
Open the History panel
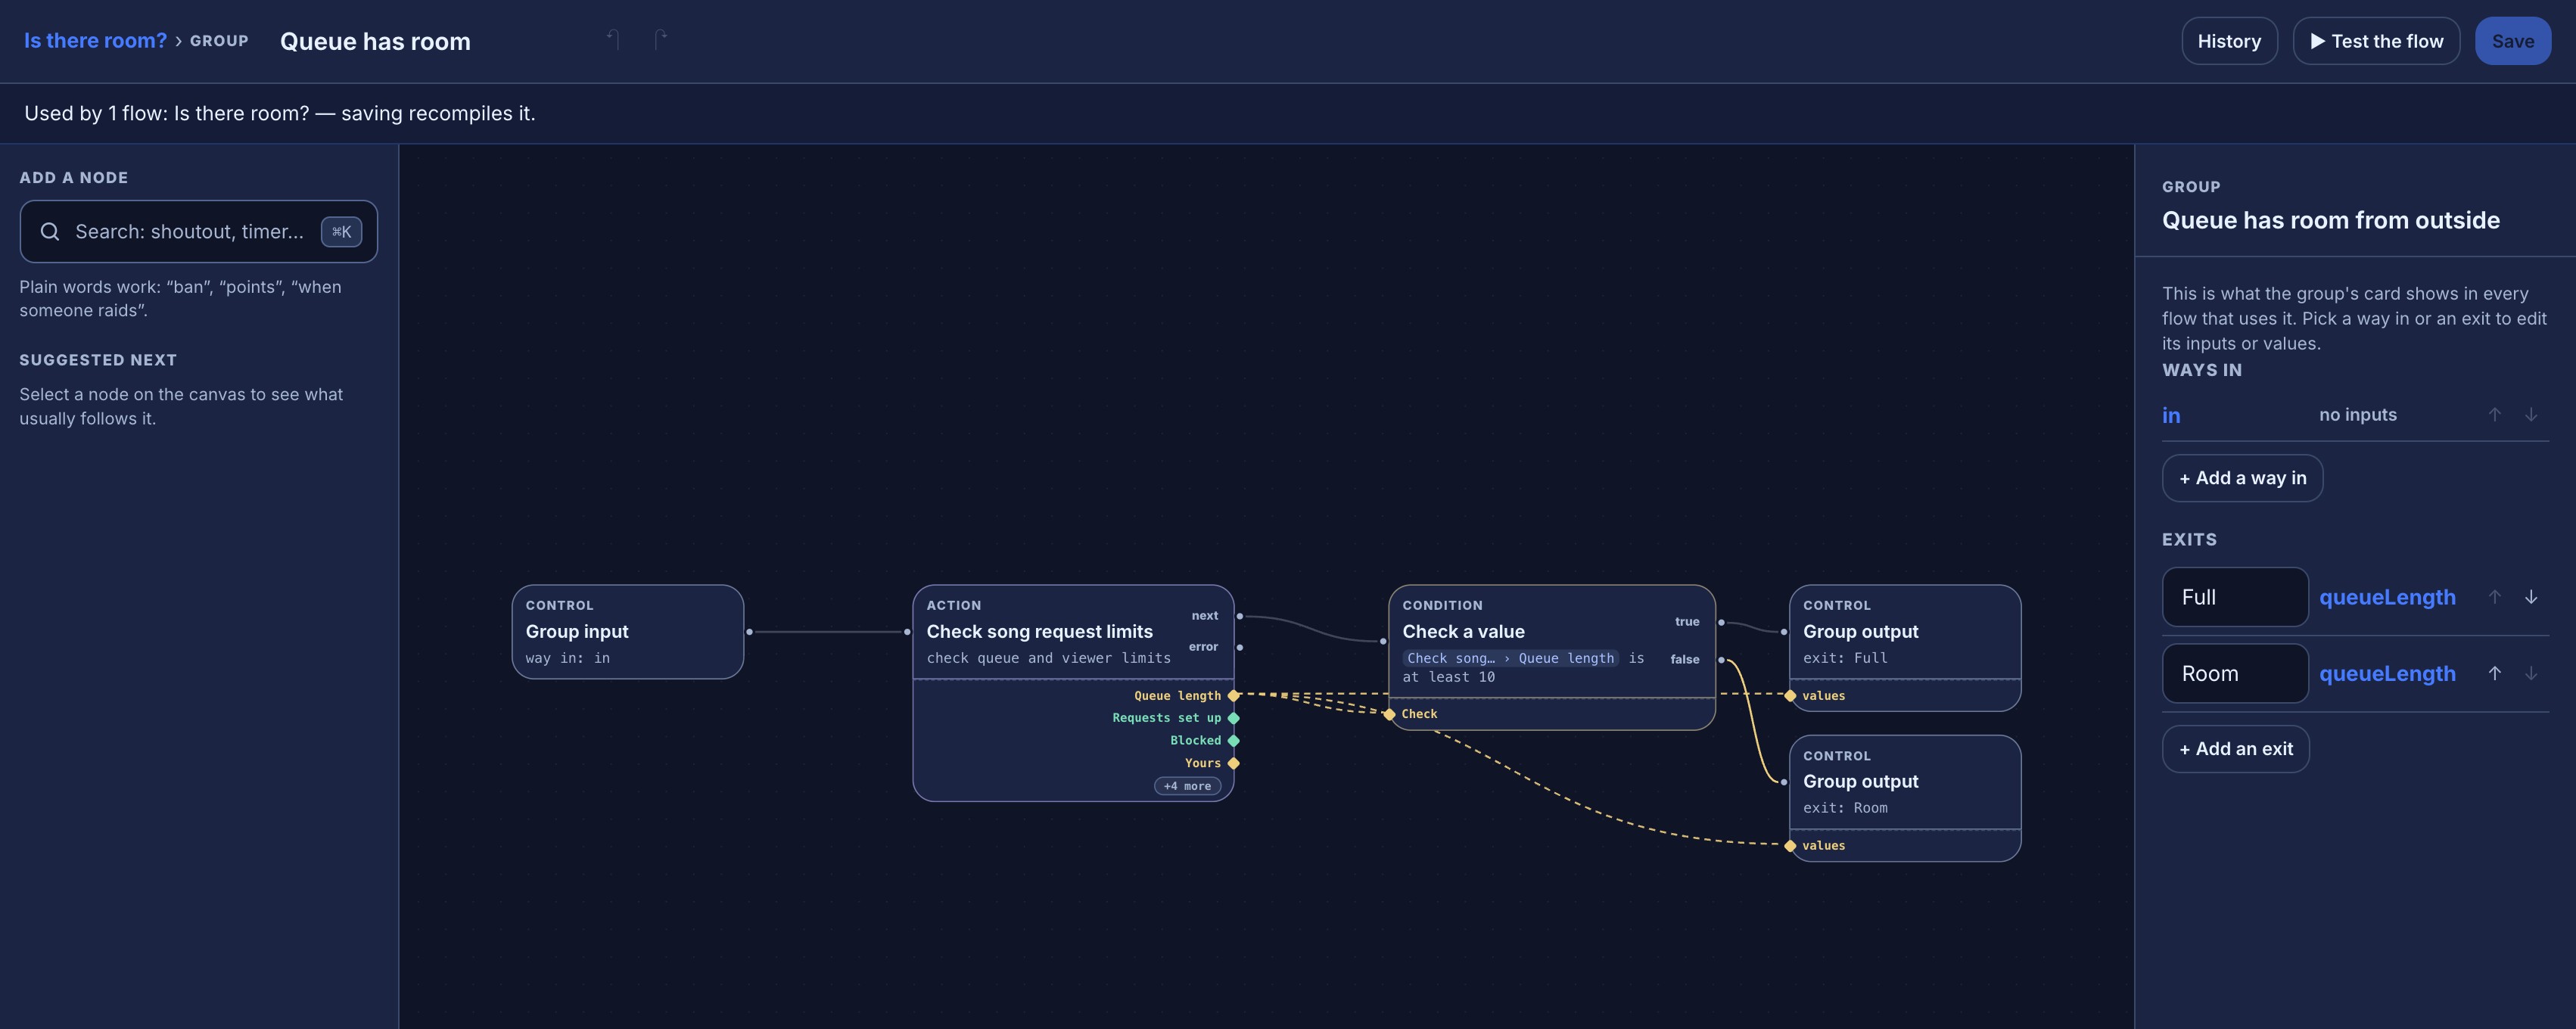[2228, 41]
